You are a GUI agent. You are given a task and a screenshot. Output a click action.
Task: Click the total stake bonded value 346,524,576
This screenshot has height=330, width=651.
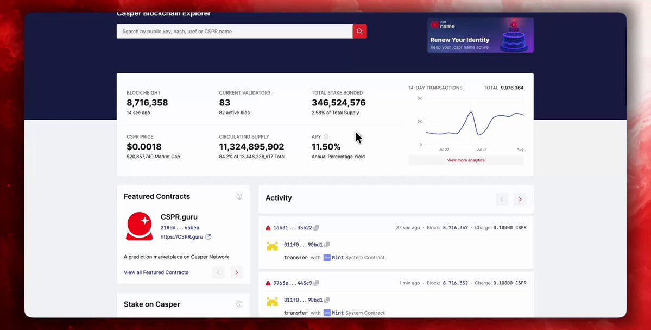339,103
